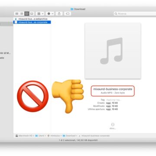Select the column view button
Screen dimensions: 156x156
27,13
